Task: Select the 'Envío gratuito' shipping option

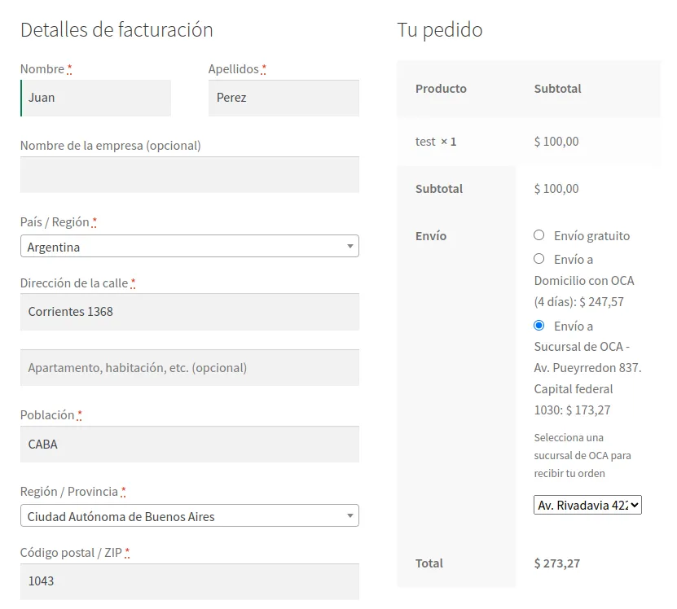Action: (x=539, y=235)
